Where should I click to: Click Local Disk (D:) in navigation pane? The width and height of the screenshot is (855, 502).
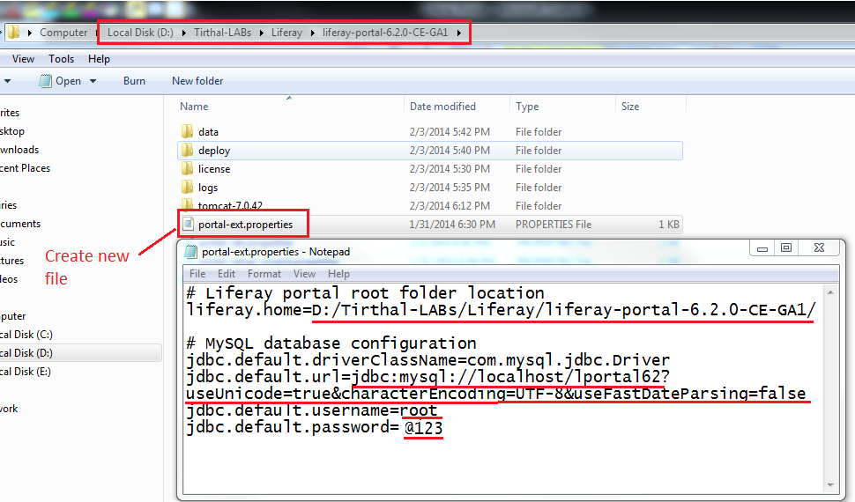[x=26, y=352]
